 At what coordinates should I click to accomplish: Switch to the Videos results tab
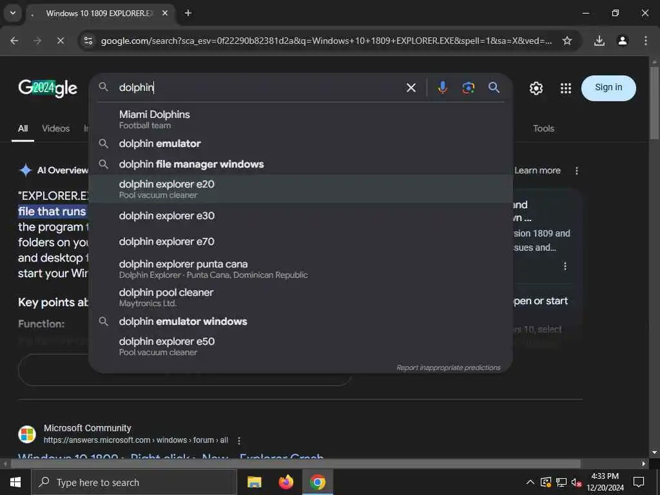click(55, 128)
